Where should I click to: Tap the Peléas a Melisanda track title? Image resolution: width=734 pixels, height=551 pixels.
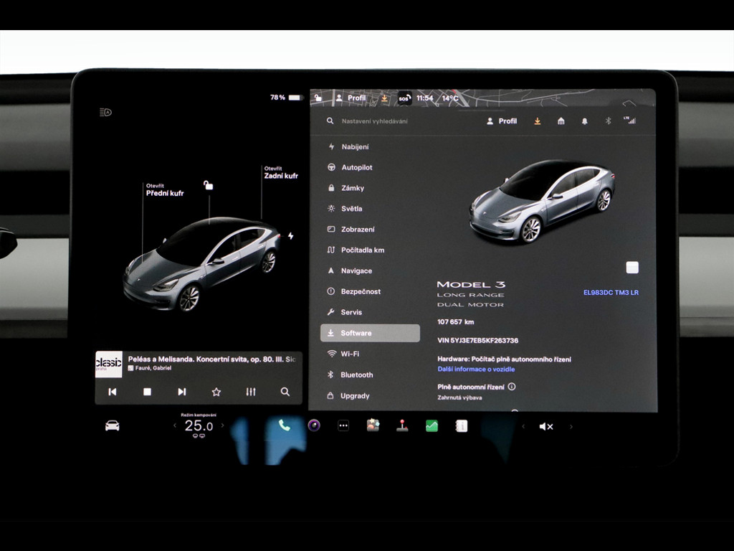point(211,359)
